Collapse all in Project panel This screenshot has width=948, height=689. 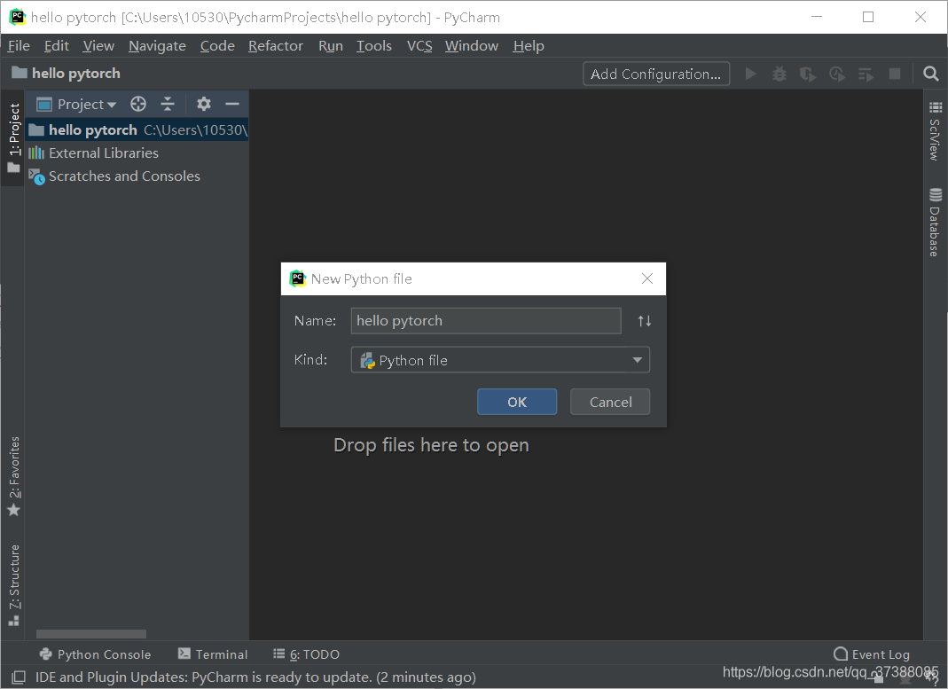168,104
